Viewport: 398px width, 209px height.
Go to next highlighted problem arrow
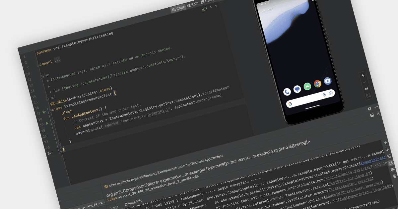(216, 6)
